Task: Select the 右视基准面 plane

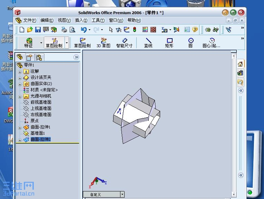Action: coord(41,115)
